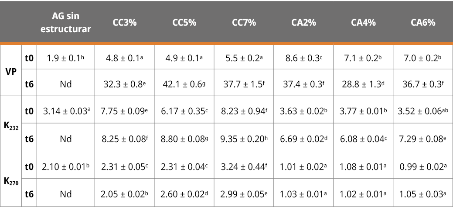The height and width of the screenshot is (213, 453).
Task: Click the cell with value 1.9 ± 0.1
Action: pos(65,57)
